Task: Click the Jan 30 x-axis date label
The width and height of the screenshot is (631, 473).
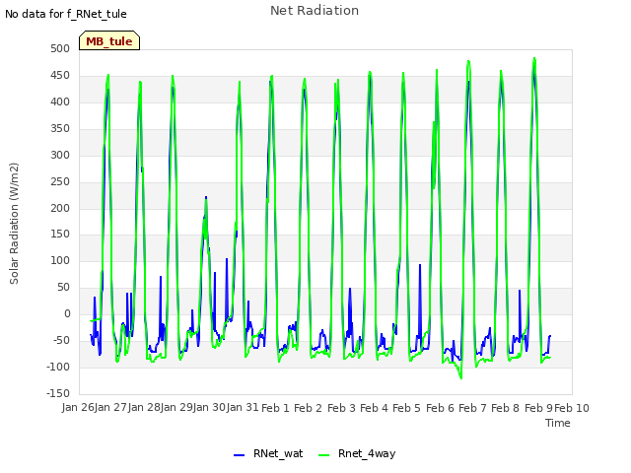Action: (x=210, y=407)
